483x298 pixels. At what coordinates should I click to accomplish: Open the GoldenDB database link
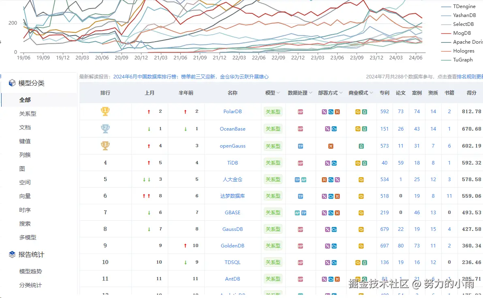233,246
